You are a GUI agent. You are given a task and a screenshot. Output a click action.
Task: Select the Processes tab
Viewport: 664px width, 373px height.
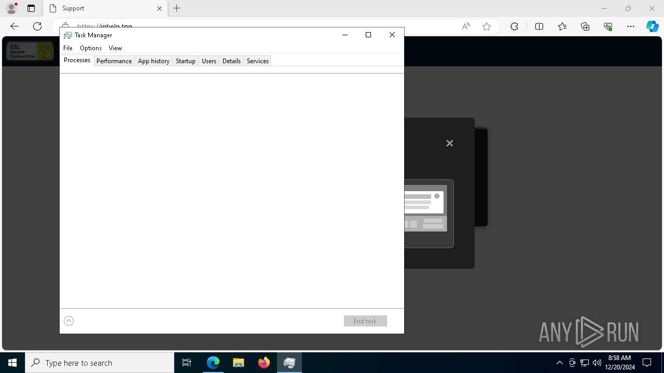click(77, 60)
